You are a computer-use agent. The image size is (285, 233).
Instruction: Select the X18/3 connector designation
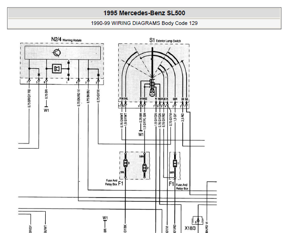coord(190,228)
